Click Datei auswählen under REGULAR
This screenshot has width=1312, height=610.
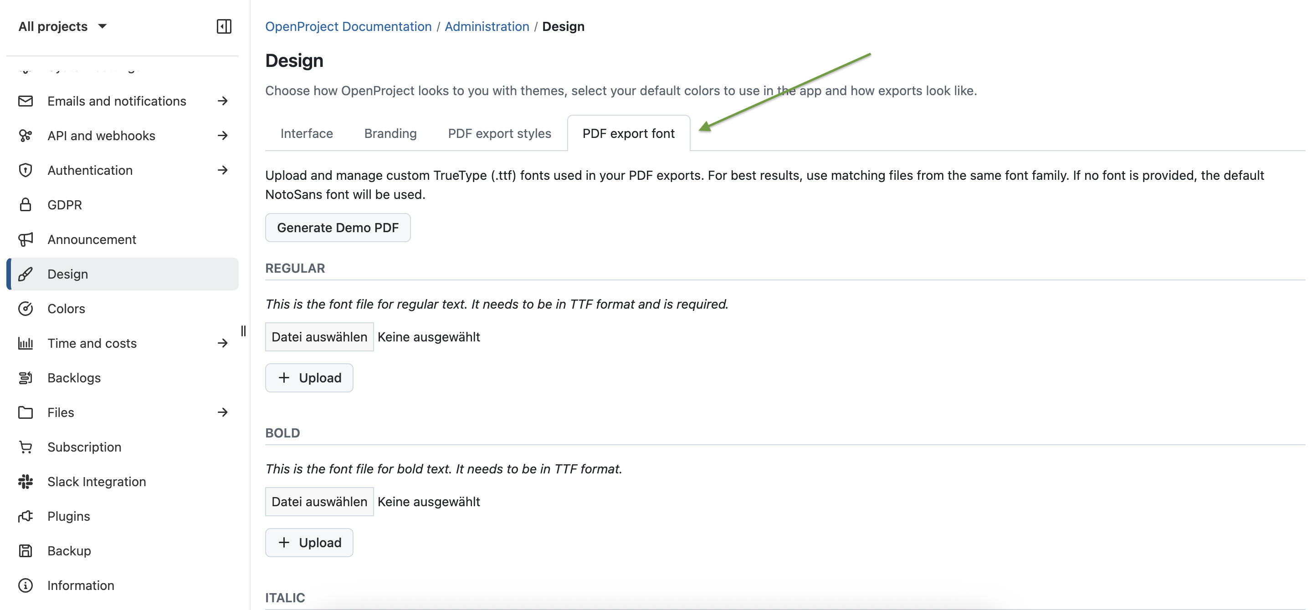click(x=319, y=336)
